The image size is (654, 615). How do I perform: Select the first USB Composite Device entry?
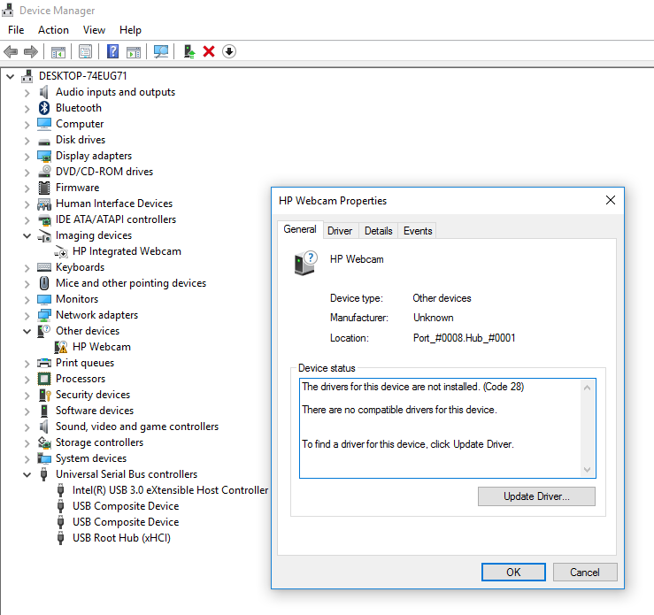click(126, 506)
